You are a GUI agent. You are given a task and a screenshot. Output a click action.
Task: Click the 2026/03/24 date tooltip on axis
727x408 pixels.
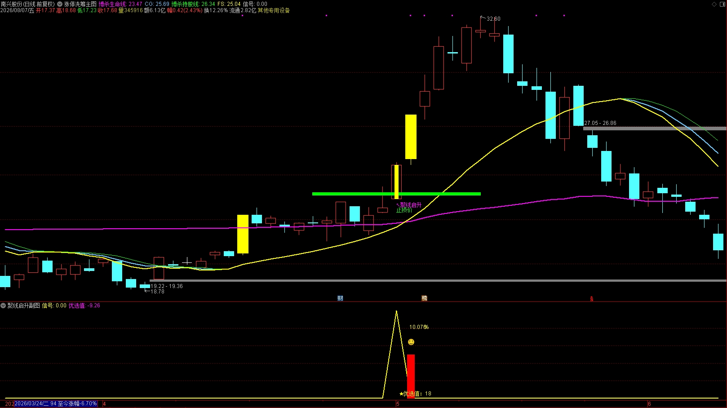tap(56, 404)
